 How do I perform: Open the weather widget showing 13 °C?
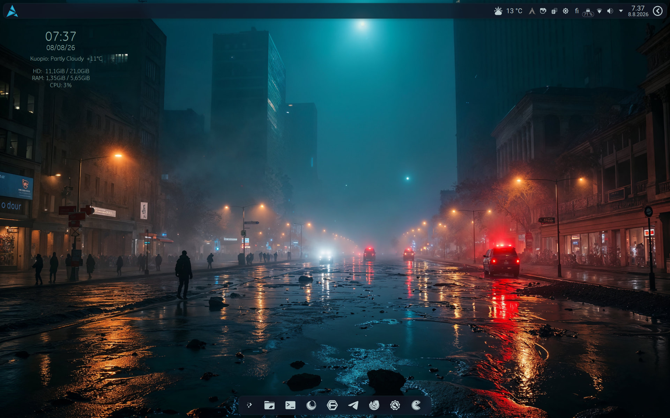coord(508,11)
